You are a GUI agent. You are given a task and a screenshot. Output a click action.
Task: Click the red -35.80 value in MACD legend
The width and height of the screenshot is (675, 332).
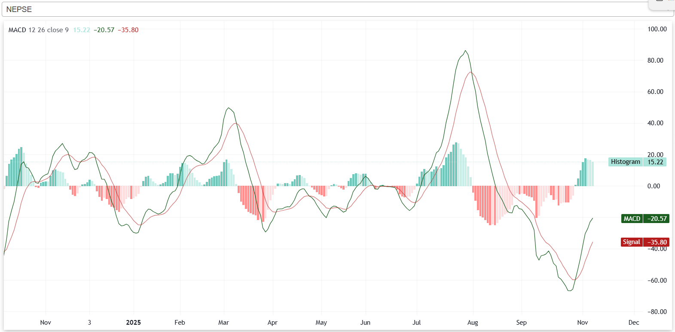click(x=128, y=30)
